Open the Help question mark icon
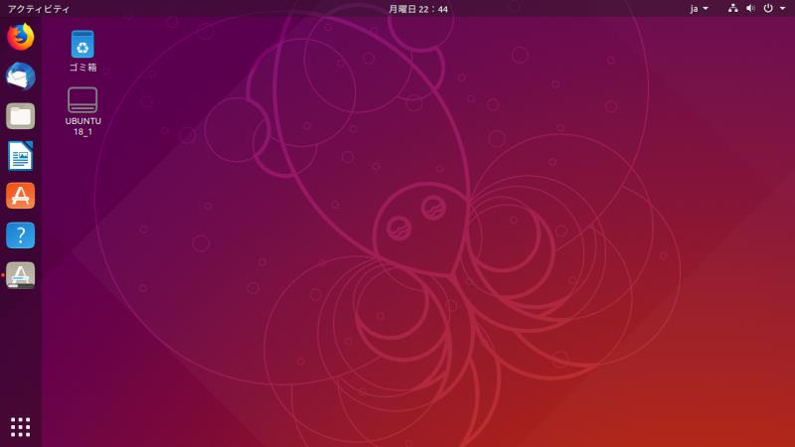Image resolution: width=795 pixels, height=447 pixels. pos(20,235)
